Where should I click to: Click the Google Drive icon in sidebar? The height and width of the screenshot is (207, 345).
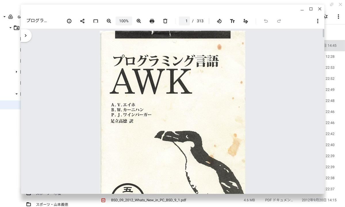coord(11,17)
